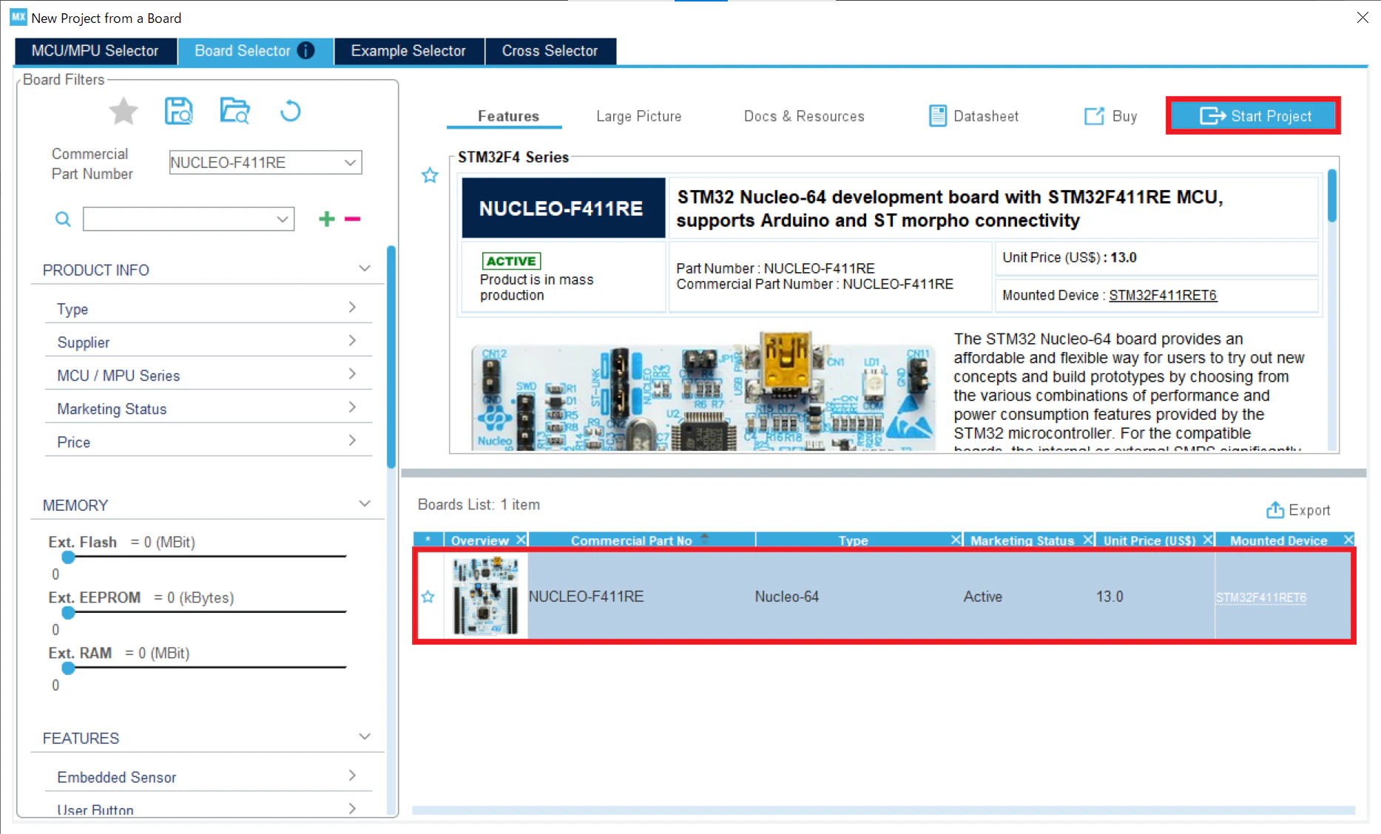Expand the Price filter
The width and height of the screenshot is (1381, 834).
352,440
